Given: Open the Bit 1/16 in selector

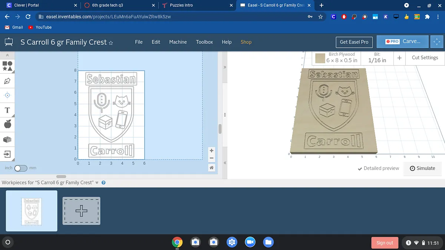Looking at the screenshot, I should [x=377, y=58].
